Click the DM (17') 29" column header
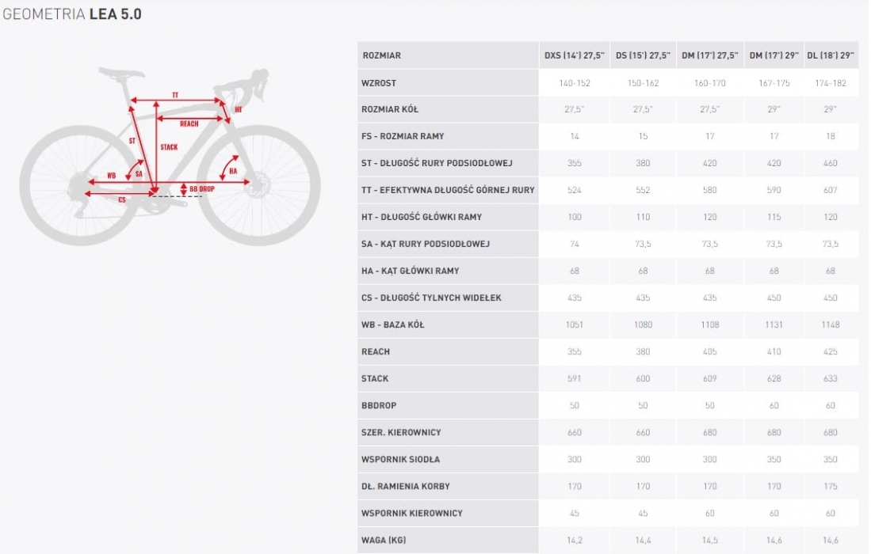The width and height of the screenshot is (871, 554). (774, 55)
